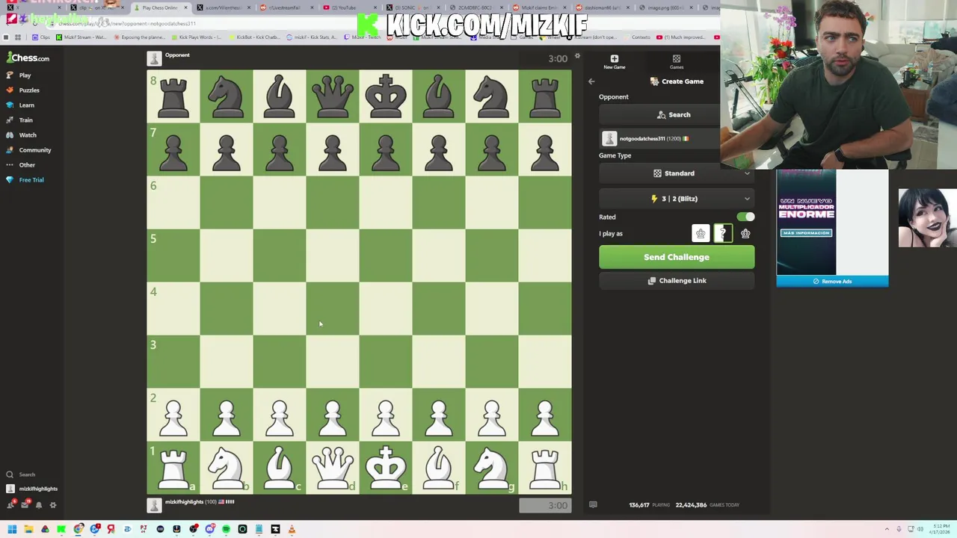This screenshot has height=538, width=957.
Task: Click Remove Ads below the advertisement
Action: click(x=832, y=282)
